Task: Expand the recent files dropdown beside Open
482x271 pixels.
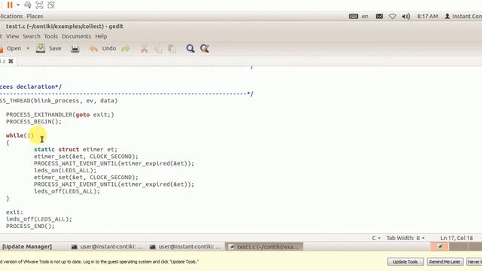Action: tap(28, 48)
